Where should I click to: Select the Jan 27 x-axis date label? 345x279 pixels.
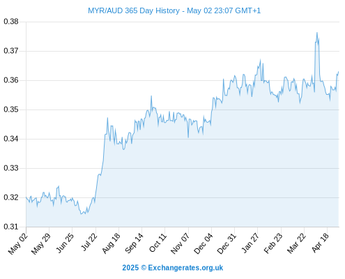[x=250, y=243]
